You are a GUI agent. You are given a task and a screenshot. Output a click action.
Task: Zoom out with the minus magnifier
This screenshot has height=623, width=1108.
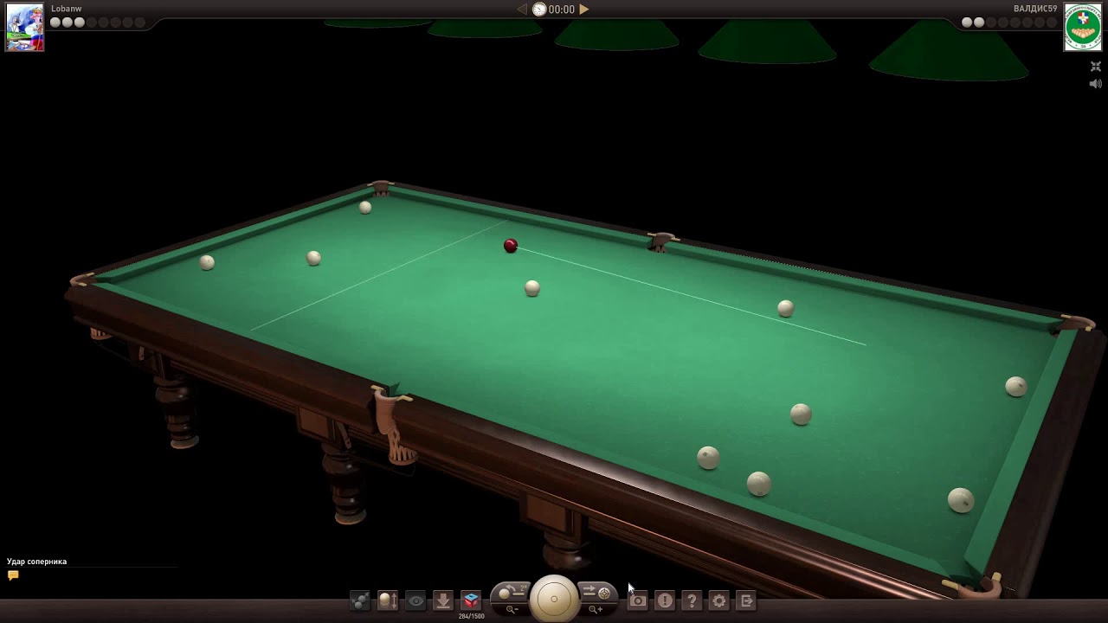tap(512, 610)
